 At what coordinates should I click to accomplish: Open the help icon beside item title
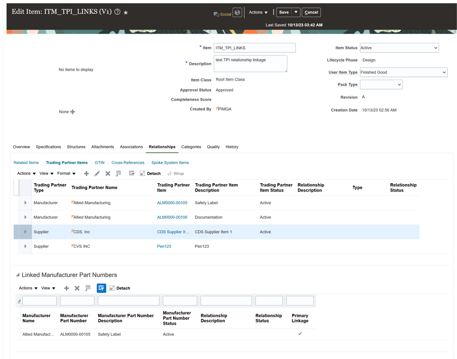117,12
